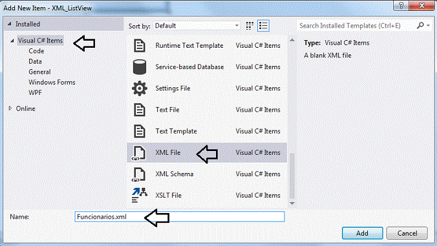Click the Add button

tap(362, 233)
